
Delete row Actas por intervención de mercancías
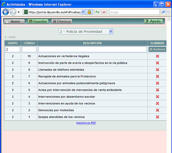click(157, 90)
